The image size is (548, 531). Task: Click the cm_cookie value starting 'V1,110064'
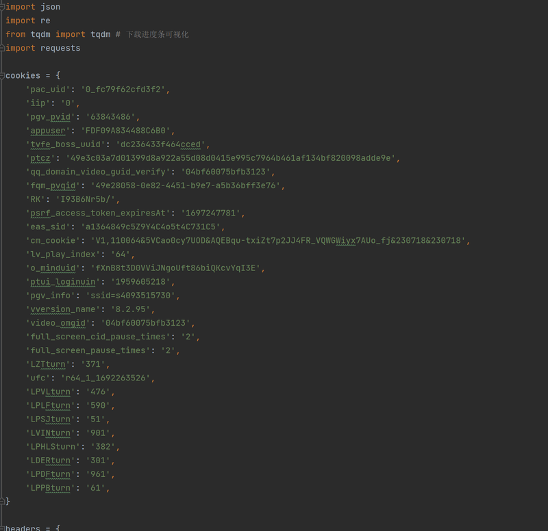point(278,241)
